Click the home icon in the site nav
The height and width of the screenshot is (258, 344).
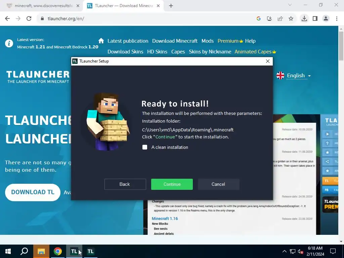(101, 41)
